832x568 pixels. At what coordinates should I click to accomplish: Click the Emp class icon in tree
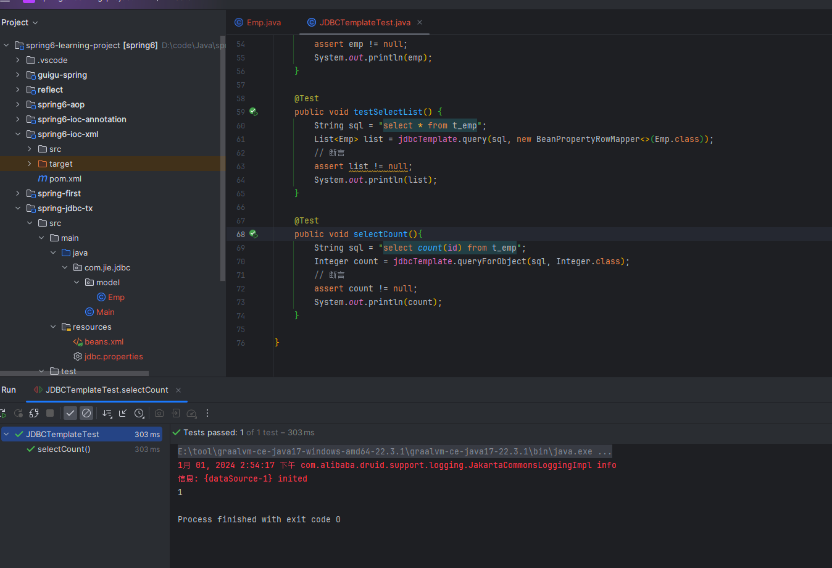[x=101, y=297]
